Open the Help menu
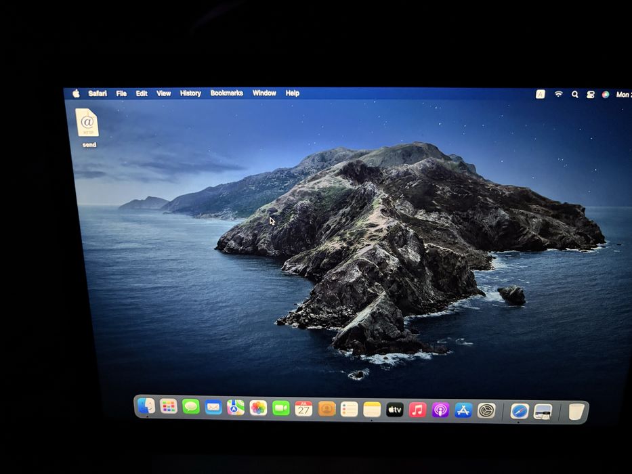This screenshot has height=474, width=632. click(x=293, y=93)
